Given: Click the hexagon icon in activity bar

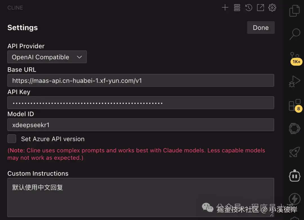Looking at the screenshot, I should coord(294,128).
